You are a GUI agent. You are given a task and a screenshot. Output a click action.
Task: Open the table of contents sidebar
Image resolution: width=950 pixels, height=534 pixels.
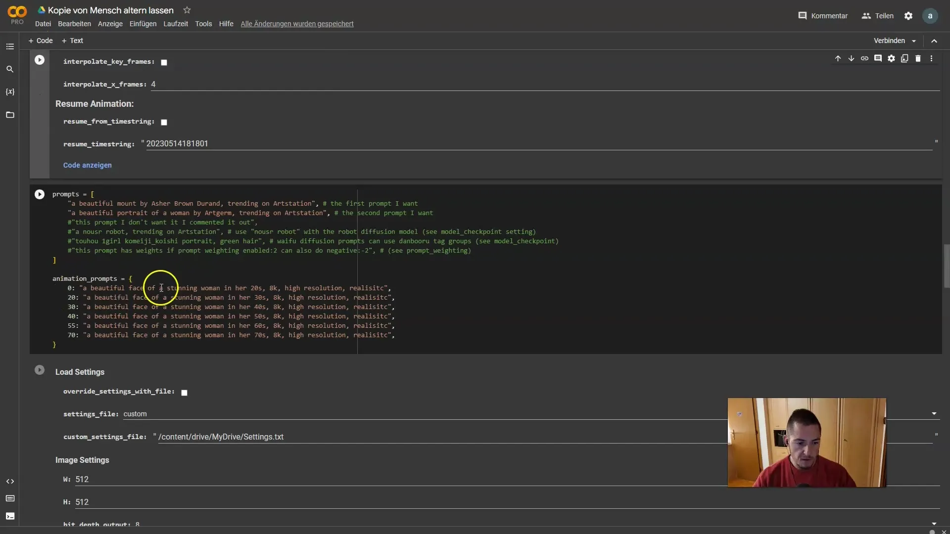(x=10, y=46)
